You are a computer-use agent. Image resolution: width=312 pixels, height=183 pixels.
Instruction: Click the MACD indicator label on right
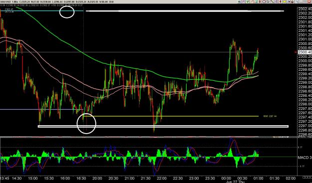pyautogui.click(x=305, y=158)
